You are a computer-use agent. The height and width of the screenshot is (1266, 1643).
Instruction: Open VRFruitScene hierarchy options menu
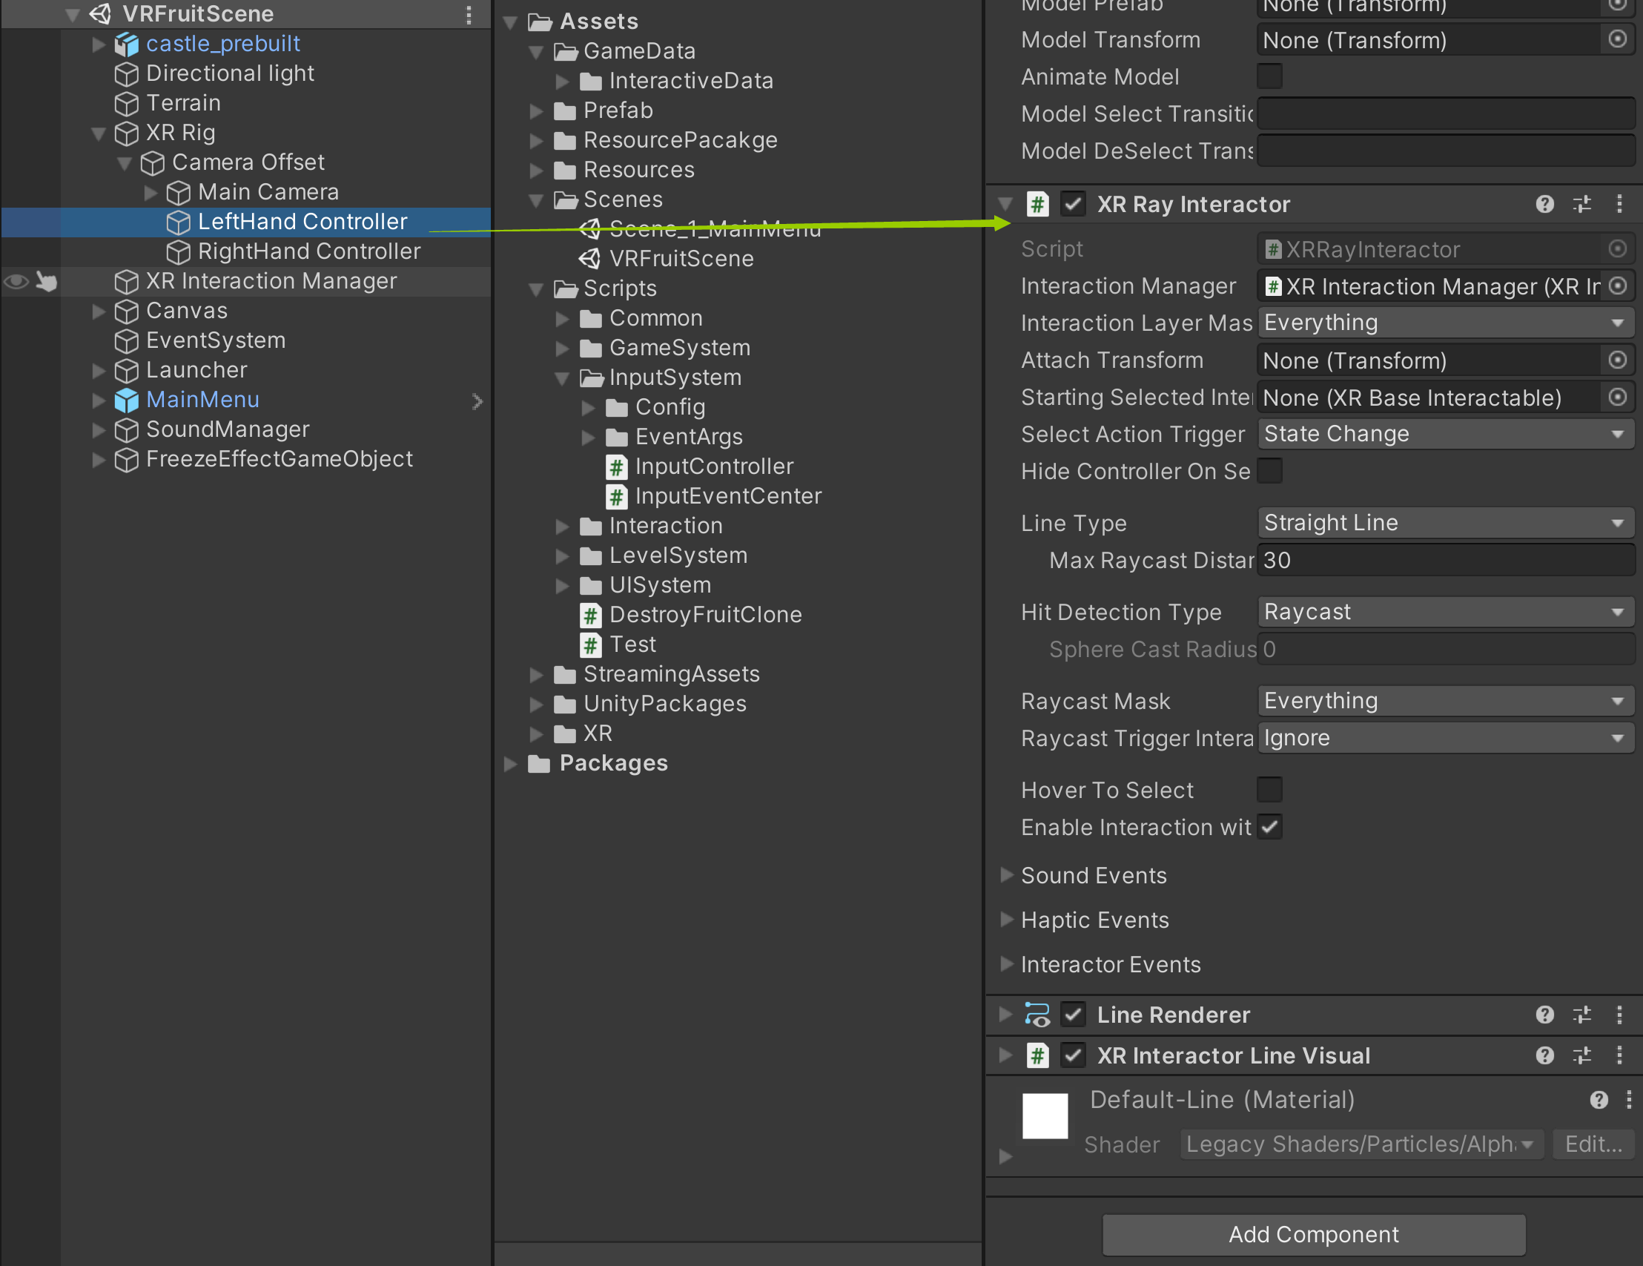tap(469, 14)
